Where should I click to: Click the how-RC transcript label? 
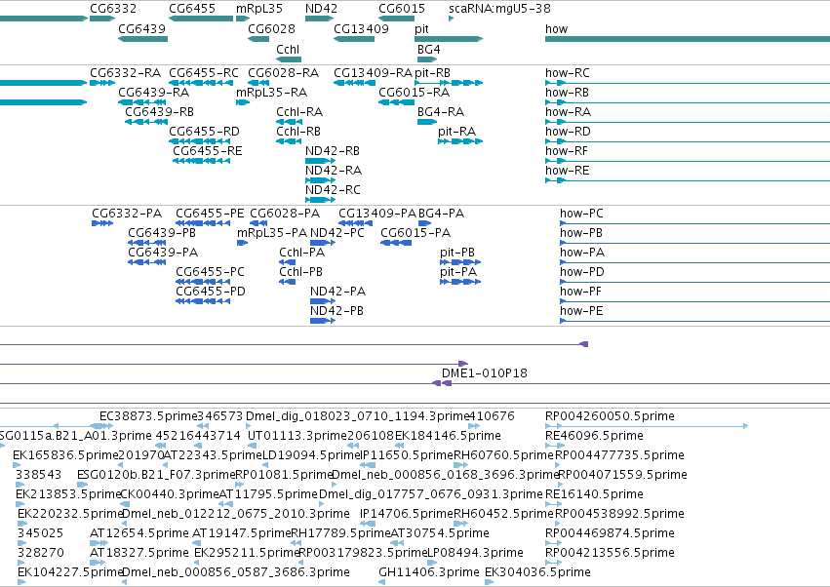[568, 72]
